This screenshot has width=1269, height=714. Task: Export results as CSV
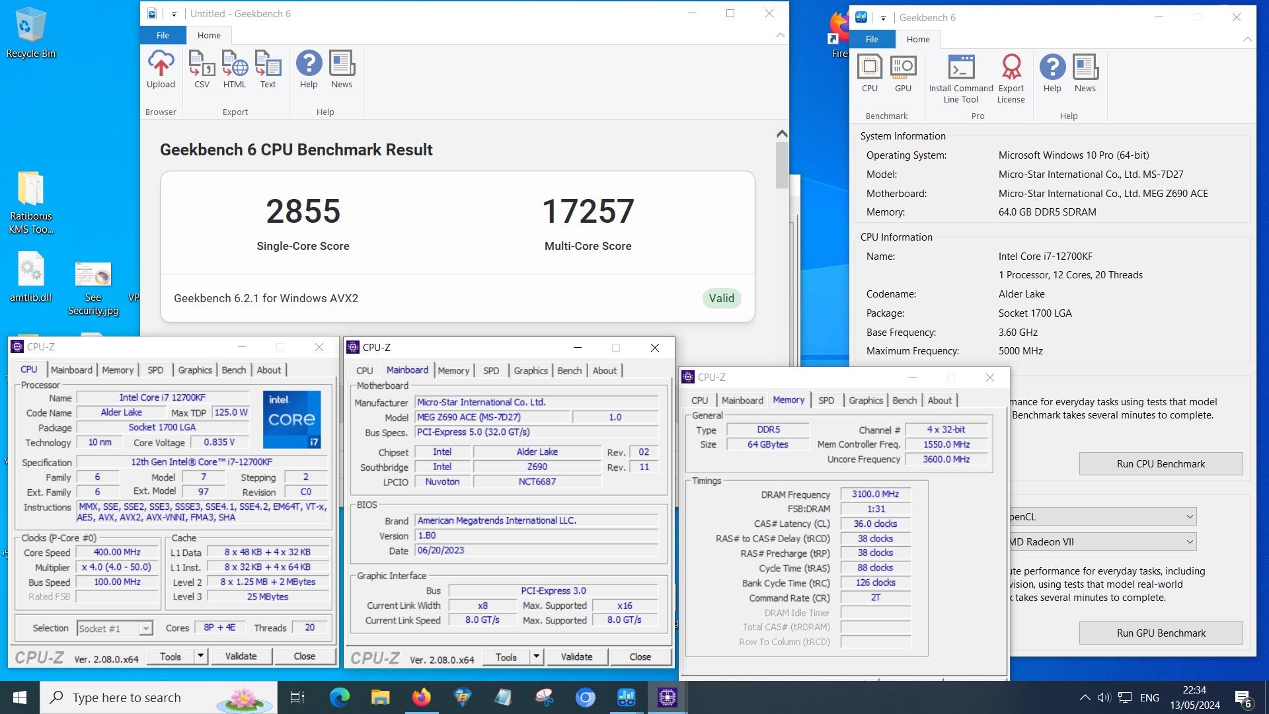click(202, 69)
